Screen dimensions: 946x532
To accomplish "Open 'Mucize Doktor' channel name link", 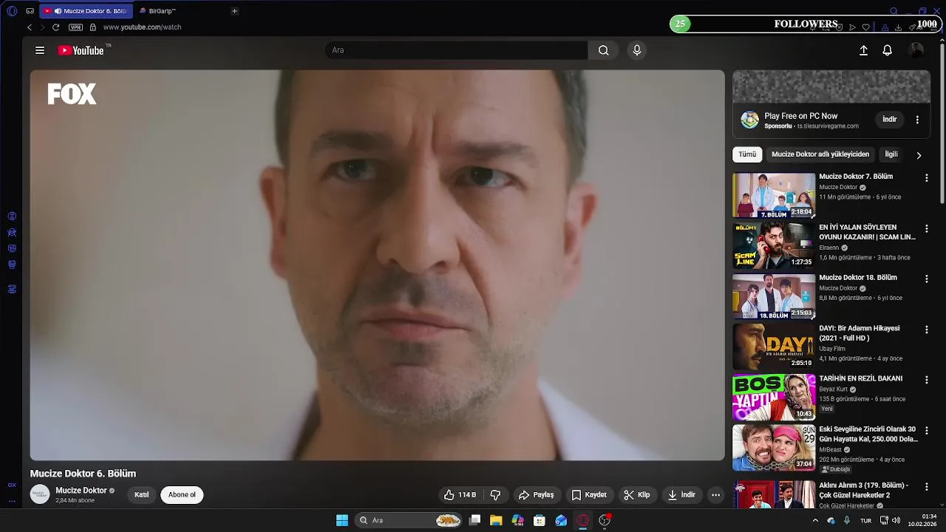I will click(81, 491).
